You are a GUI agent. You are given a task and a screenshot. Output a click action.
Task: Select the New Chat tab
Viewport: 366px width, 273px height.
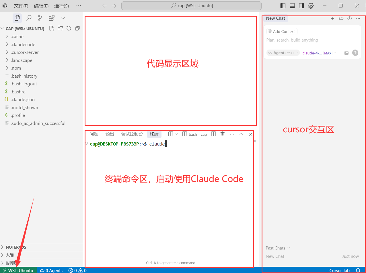275,18
